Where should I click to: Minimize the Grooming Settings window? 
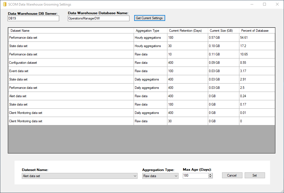coord(252,4)
